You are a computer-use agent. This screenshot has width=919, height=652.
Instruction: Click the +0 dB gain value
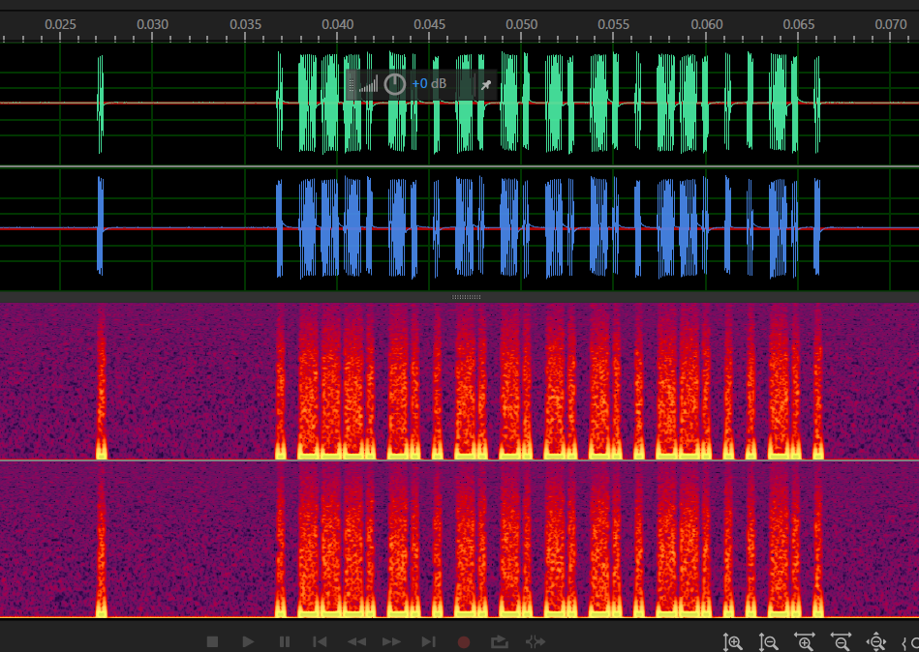(x=429, y=84)
